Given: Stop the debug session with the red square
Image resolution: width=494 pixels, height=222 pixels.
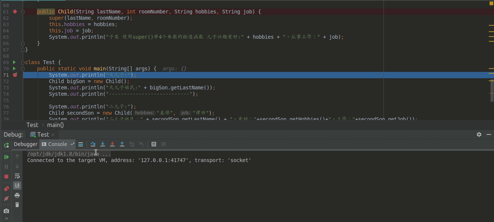Looking at the screenshot, I should (x=6, y=176).
